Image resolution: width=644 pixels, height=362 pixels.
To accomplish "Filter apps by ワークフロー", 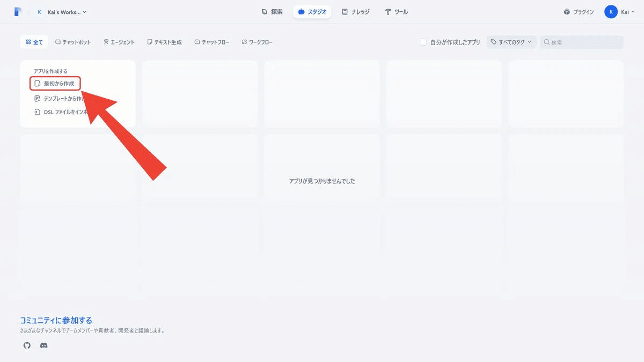I will click(x=257, y=42).
